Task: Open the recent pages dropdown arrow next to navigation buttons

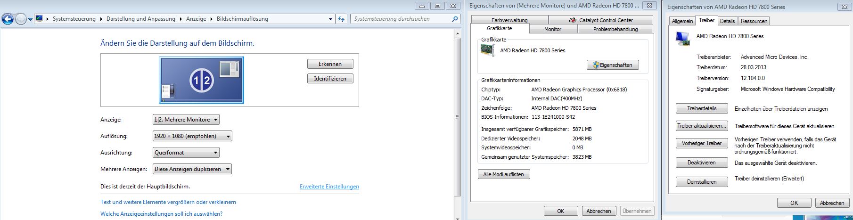Action: [x=31, y=19]
